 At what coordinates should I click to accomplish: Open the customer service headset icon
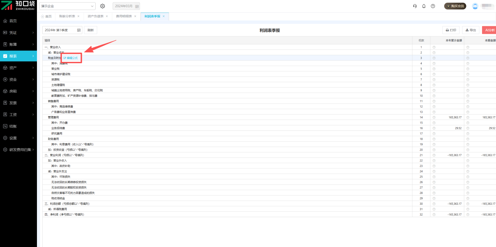[x=415, y=6]
